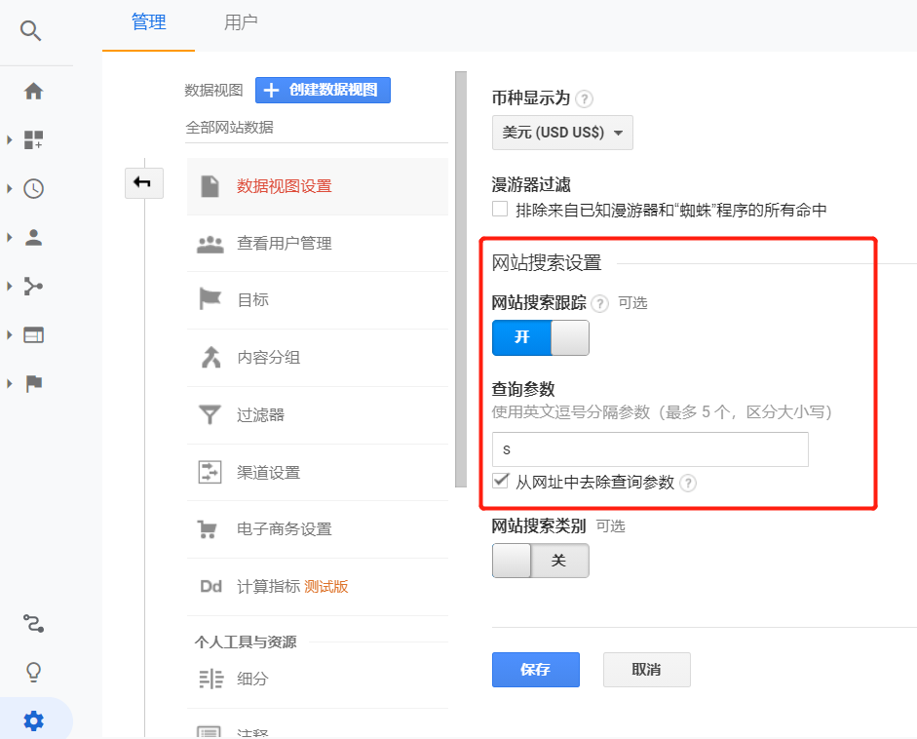
Task: Enable the 漫游器过滤 exclude bots checkbox
Action: (500, 209)
